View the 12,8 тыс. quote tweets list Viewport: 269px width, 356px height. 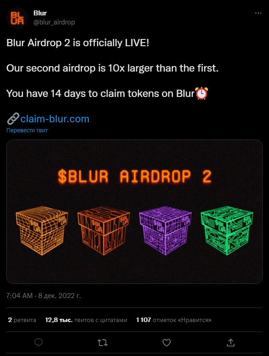pos(86,320)
